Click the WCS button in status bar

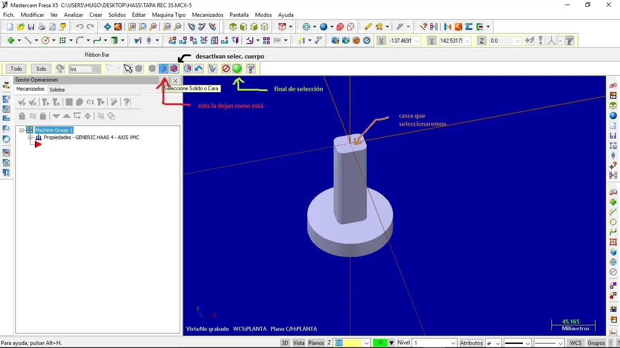pyautogui.click(x=576, y=343)
